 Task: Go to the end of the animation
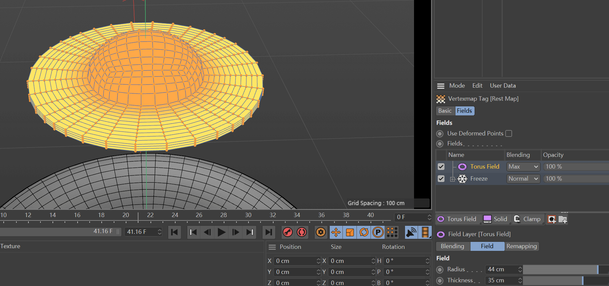[268, 232]
